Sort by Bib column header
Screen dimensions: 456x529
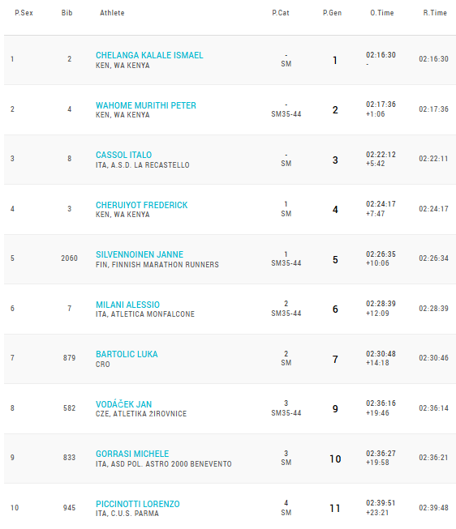(67, 13)
